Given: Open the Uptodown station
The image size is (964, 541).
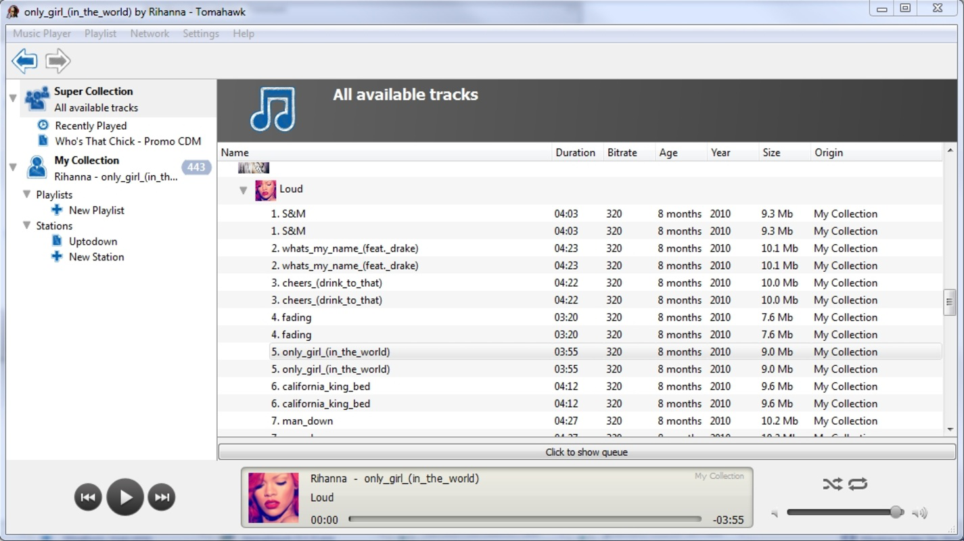Looking at the screenshot, I should pos(93,241).
